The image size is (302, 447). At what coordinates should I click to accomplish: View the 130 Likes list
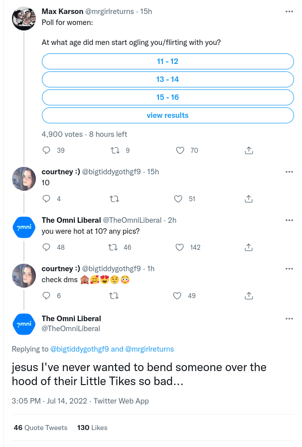[x=93, y=428]
